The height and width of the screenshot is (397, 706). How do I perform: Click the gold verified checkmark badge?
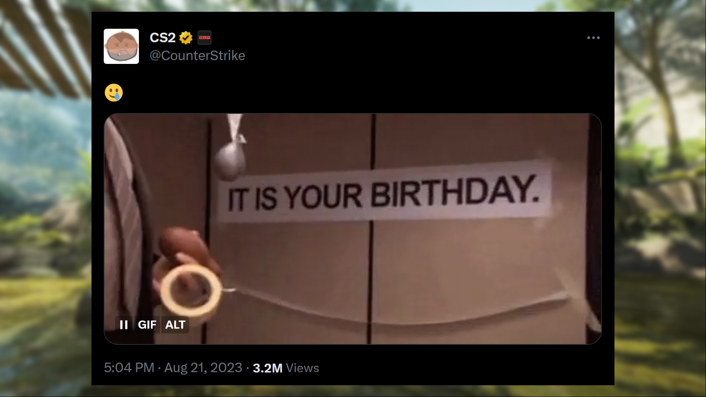tap(186, 37)
